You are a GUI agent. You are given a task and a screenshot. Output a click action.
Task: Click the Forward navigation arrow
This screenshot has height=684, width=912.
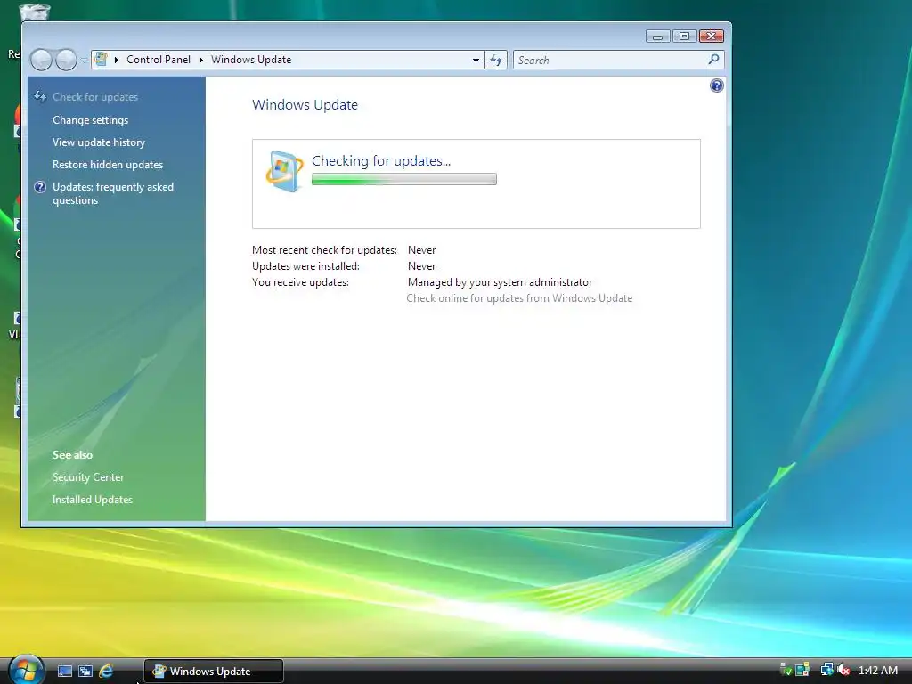pyautogui.click(x=66, y=60)
